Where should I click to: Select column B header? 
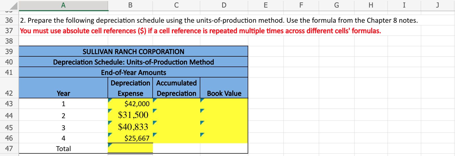(x=130, y=5)
